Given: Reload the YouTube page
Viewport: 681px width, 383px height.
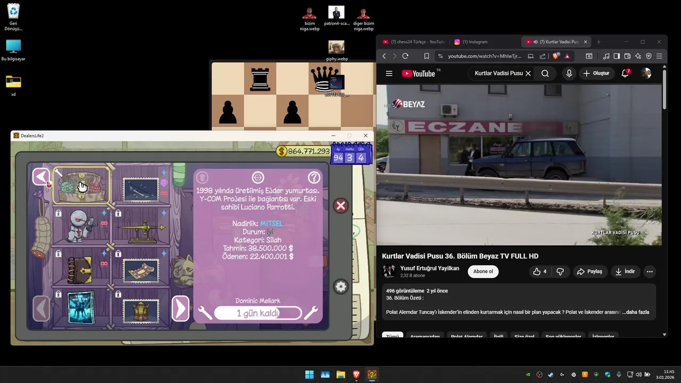Looking at the screenshot, I should [405, 56].
